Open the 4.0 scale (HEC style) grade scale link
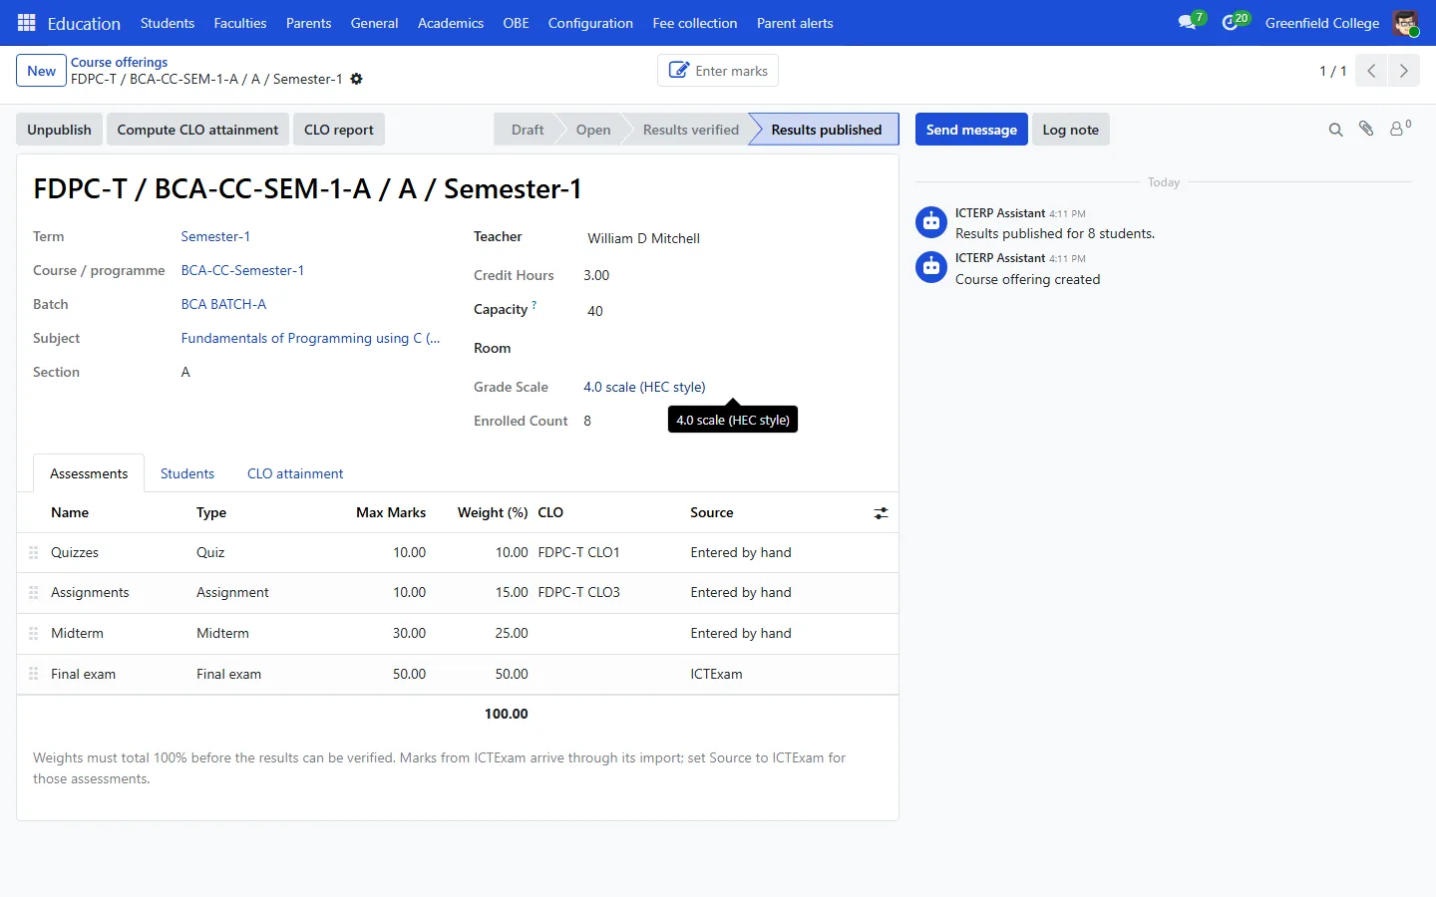This screenshot has height=897, width=1436. click(644, 387)
